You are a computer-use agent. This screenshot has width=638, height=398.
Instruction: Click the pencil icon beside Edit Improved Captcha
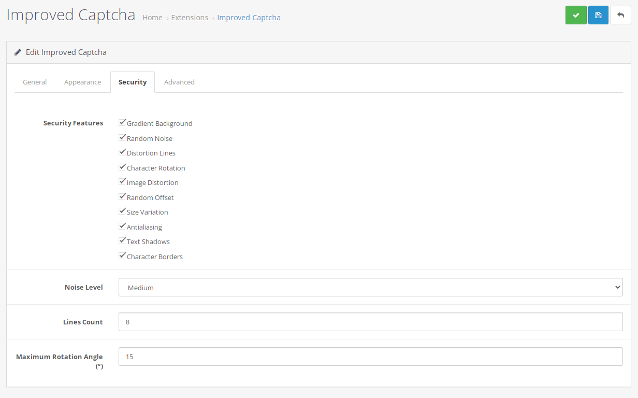point(18,52)
